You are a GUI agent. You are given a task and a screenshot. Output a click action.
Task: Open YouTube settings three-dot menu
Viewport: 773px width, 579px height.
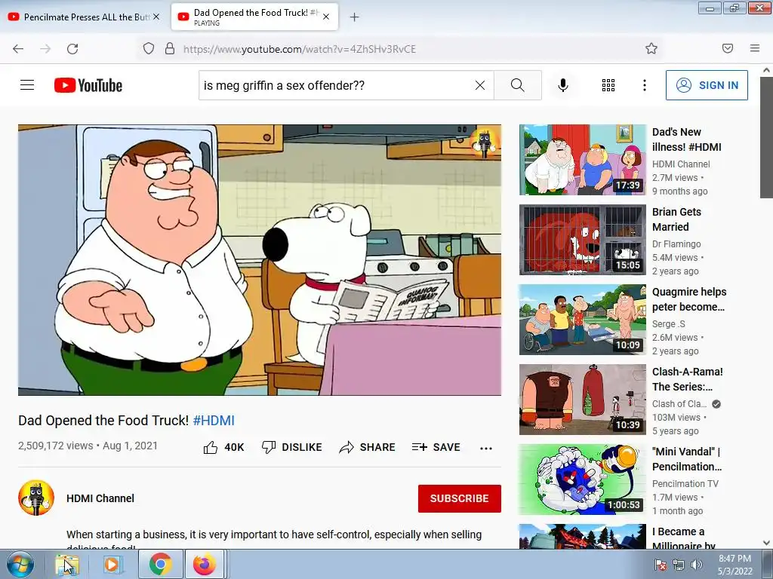point(645,85)
